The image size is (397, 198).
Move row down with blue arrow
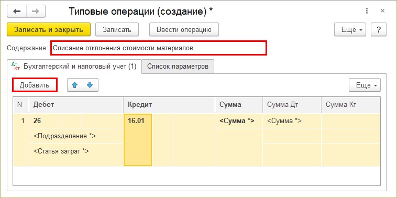click(x=90, y=85)
